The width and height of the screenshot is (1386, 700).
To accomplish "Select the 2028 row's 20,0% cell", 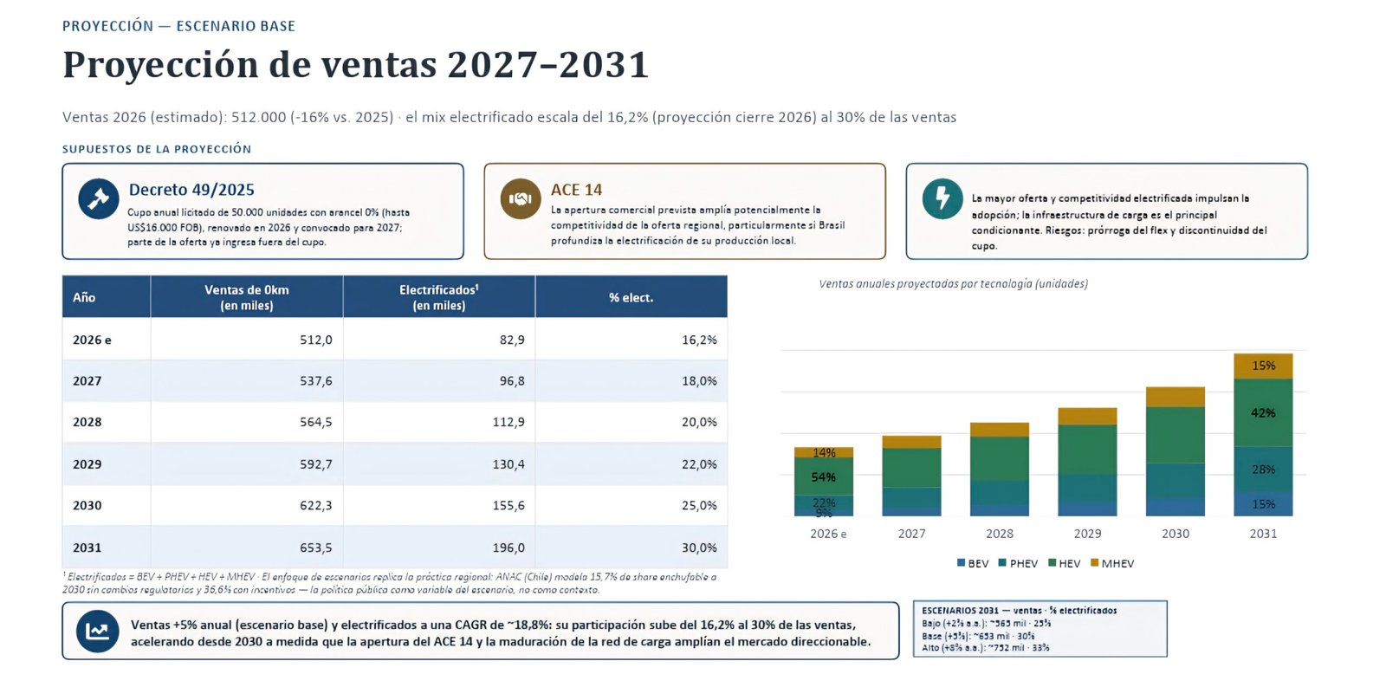I will (x=631, y=422).
